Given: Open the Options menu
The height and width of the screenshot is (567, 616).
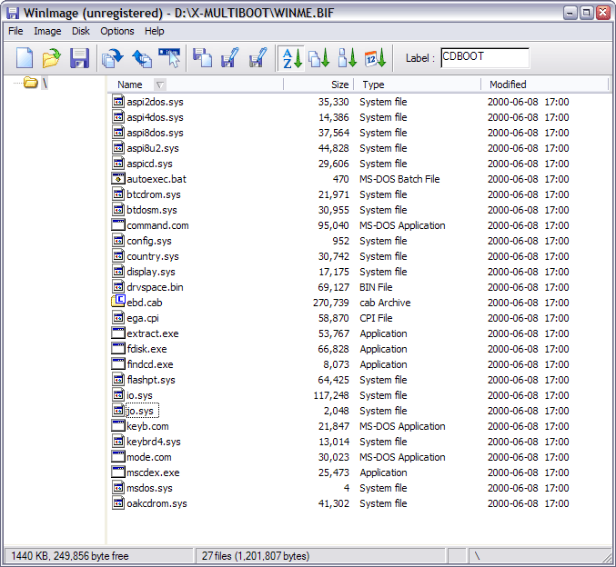Looking at the screenshot, I should click(117, 31).
